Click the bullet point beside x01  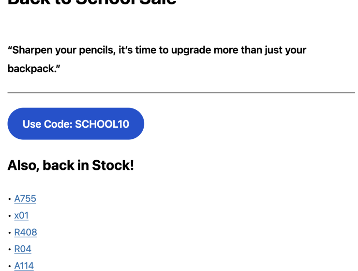[x=10, y=216]
